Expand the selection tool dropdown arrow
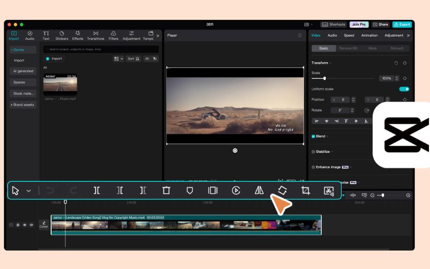The image size is (430, 269). point(28,191)
